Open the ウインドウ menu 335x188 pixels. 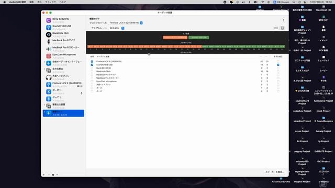50,2
